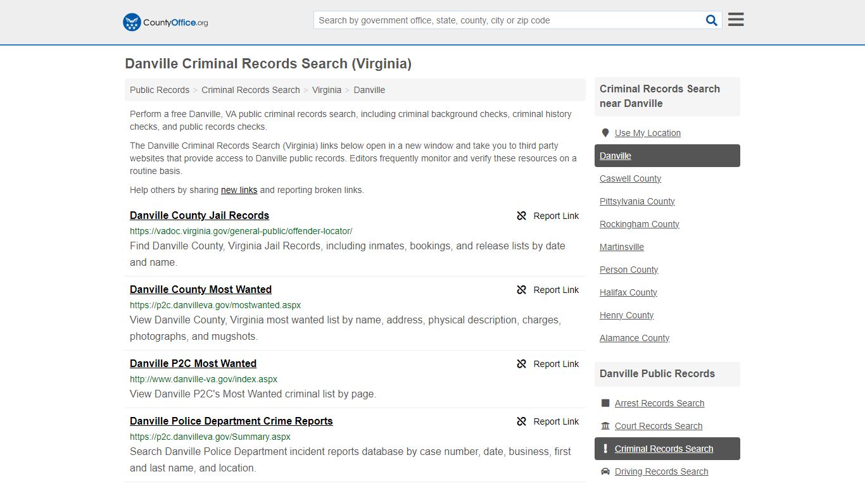Open Arrest Records Search
865x486 pixels.
point(659,403)
